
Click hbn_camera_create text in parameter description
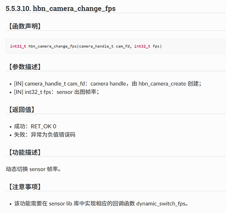(x=162, y=83)
